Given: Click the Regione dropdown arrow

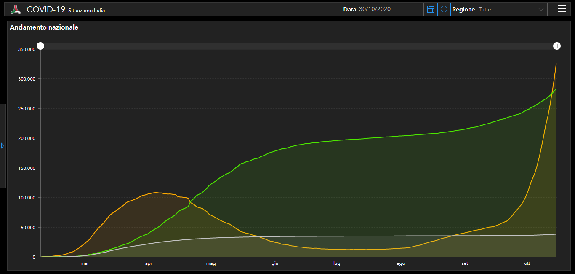Looking at the screenshot, I should click(541, 9).
